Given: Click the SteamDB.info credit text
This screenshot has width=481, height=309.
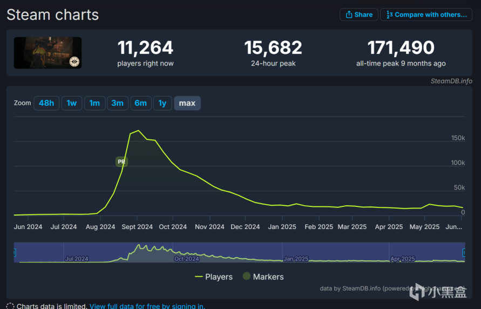Looking at the screenshot, I should 451,81.
